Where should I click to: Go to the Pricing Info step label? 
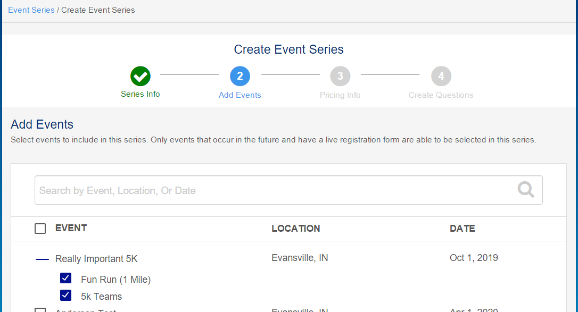(x=340, y=95)
